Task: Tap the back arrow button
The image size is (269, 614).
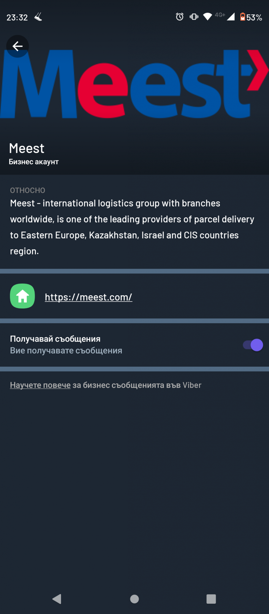Action: click(x=17, y=46)
